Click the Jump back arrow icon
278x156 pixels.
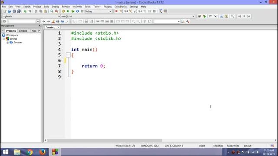pyautogui.click(x=43, y=21)
